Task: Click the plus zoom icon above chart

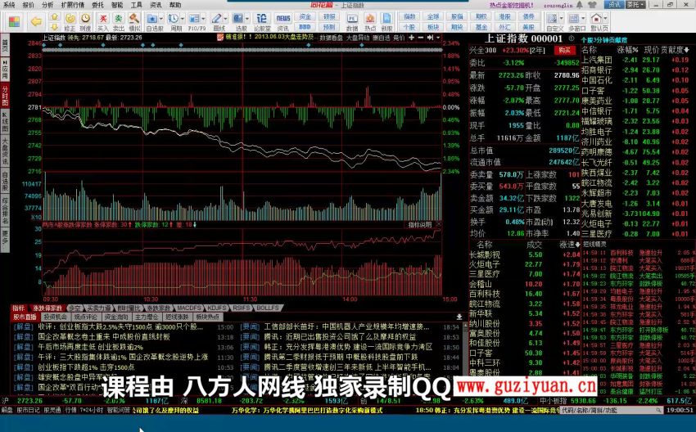Action: [x=412, y=38]
